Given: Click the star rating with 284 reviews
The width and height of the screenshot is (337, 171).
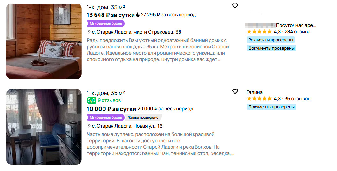Looking at the screenshot, I should pos(259,32).
